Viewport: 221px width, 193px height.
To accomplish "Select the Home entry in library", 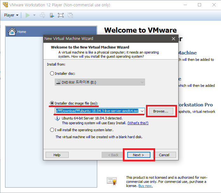I will click(x=51, y=32).
